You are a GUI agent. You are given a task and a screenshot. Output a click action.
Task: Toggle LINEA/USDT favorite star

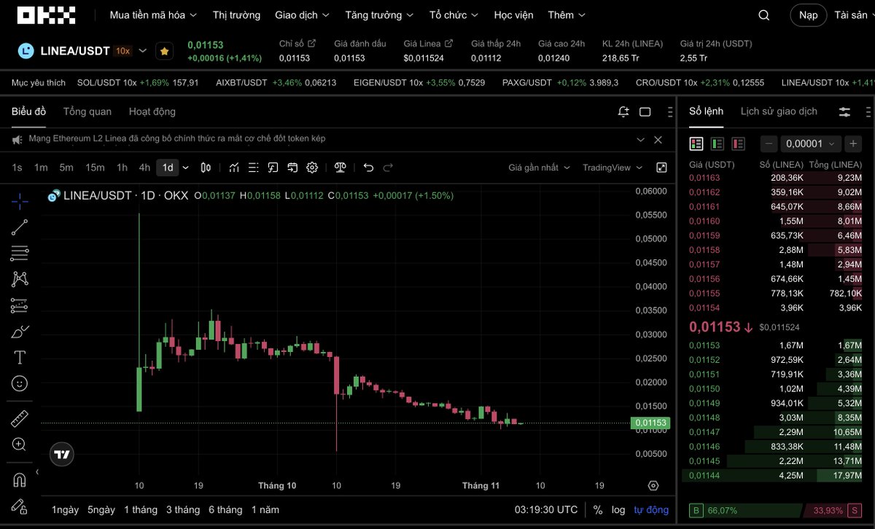165,51
